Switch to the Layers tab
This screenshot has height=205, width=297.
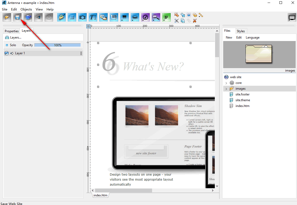pos(26,31)
